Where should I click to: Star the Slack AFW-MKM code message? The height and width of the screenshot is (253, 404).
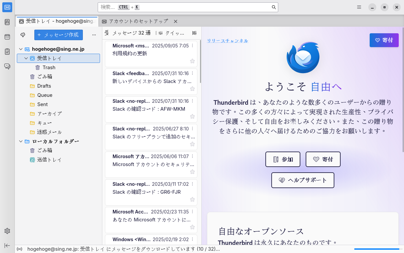click(192, 116)
